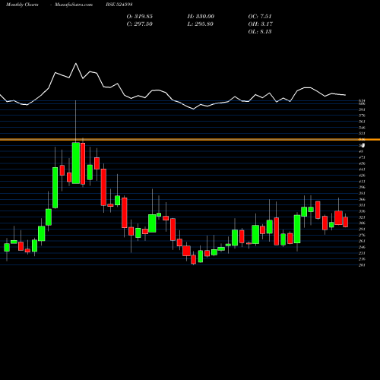Click the 366 price axis label
Screen dimensions: 380x380
(362, 200)
